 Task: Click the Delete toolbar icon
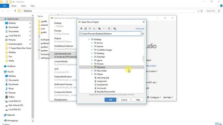point(104,28)
